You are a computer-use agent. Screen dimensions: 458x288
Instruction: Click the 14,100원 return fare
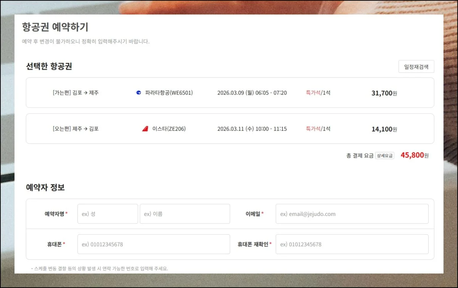click(x=384, y=129)
